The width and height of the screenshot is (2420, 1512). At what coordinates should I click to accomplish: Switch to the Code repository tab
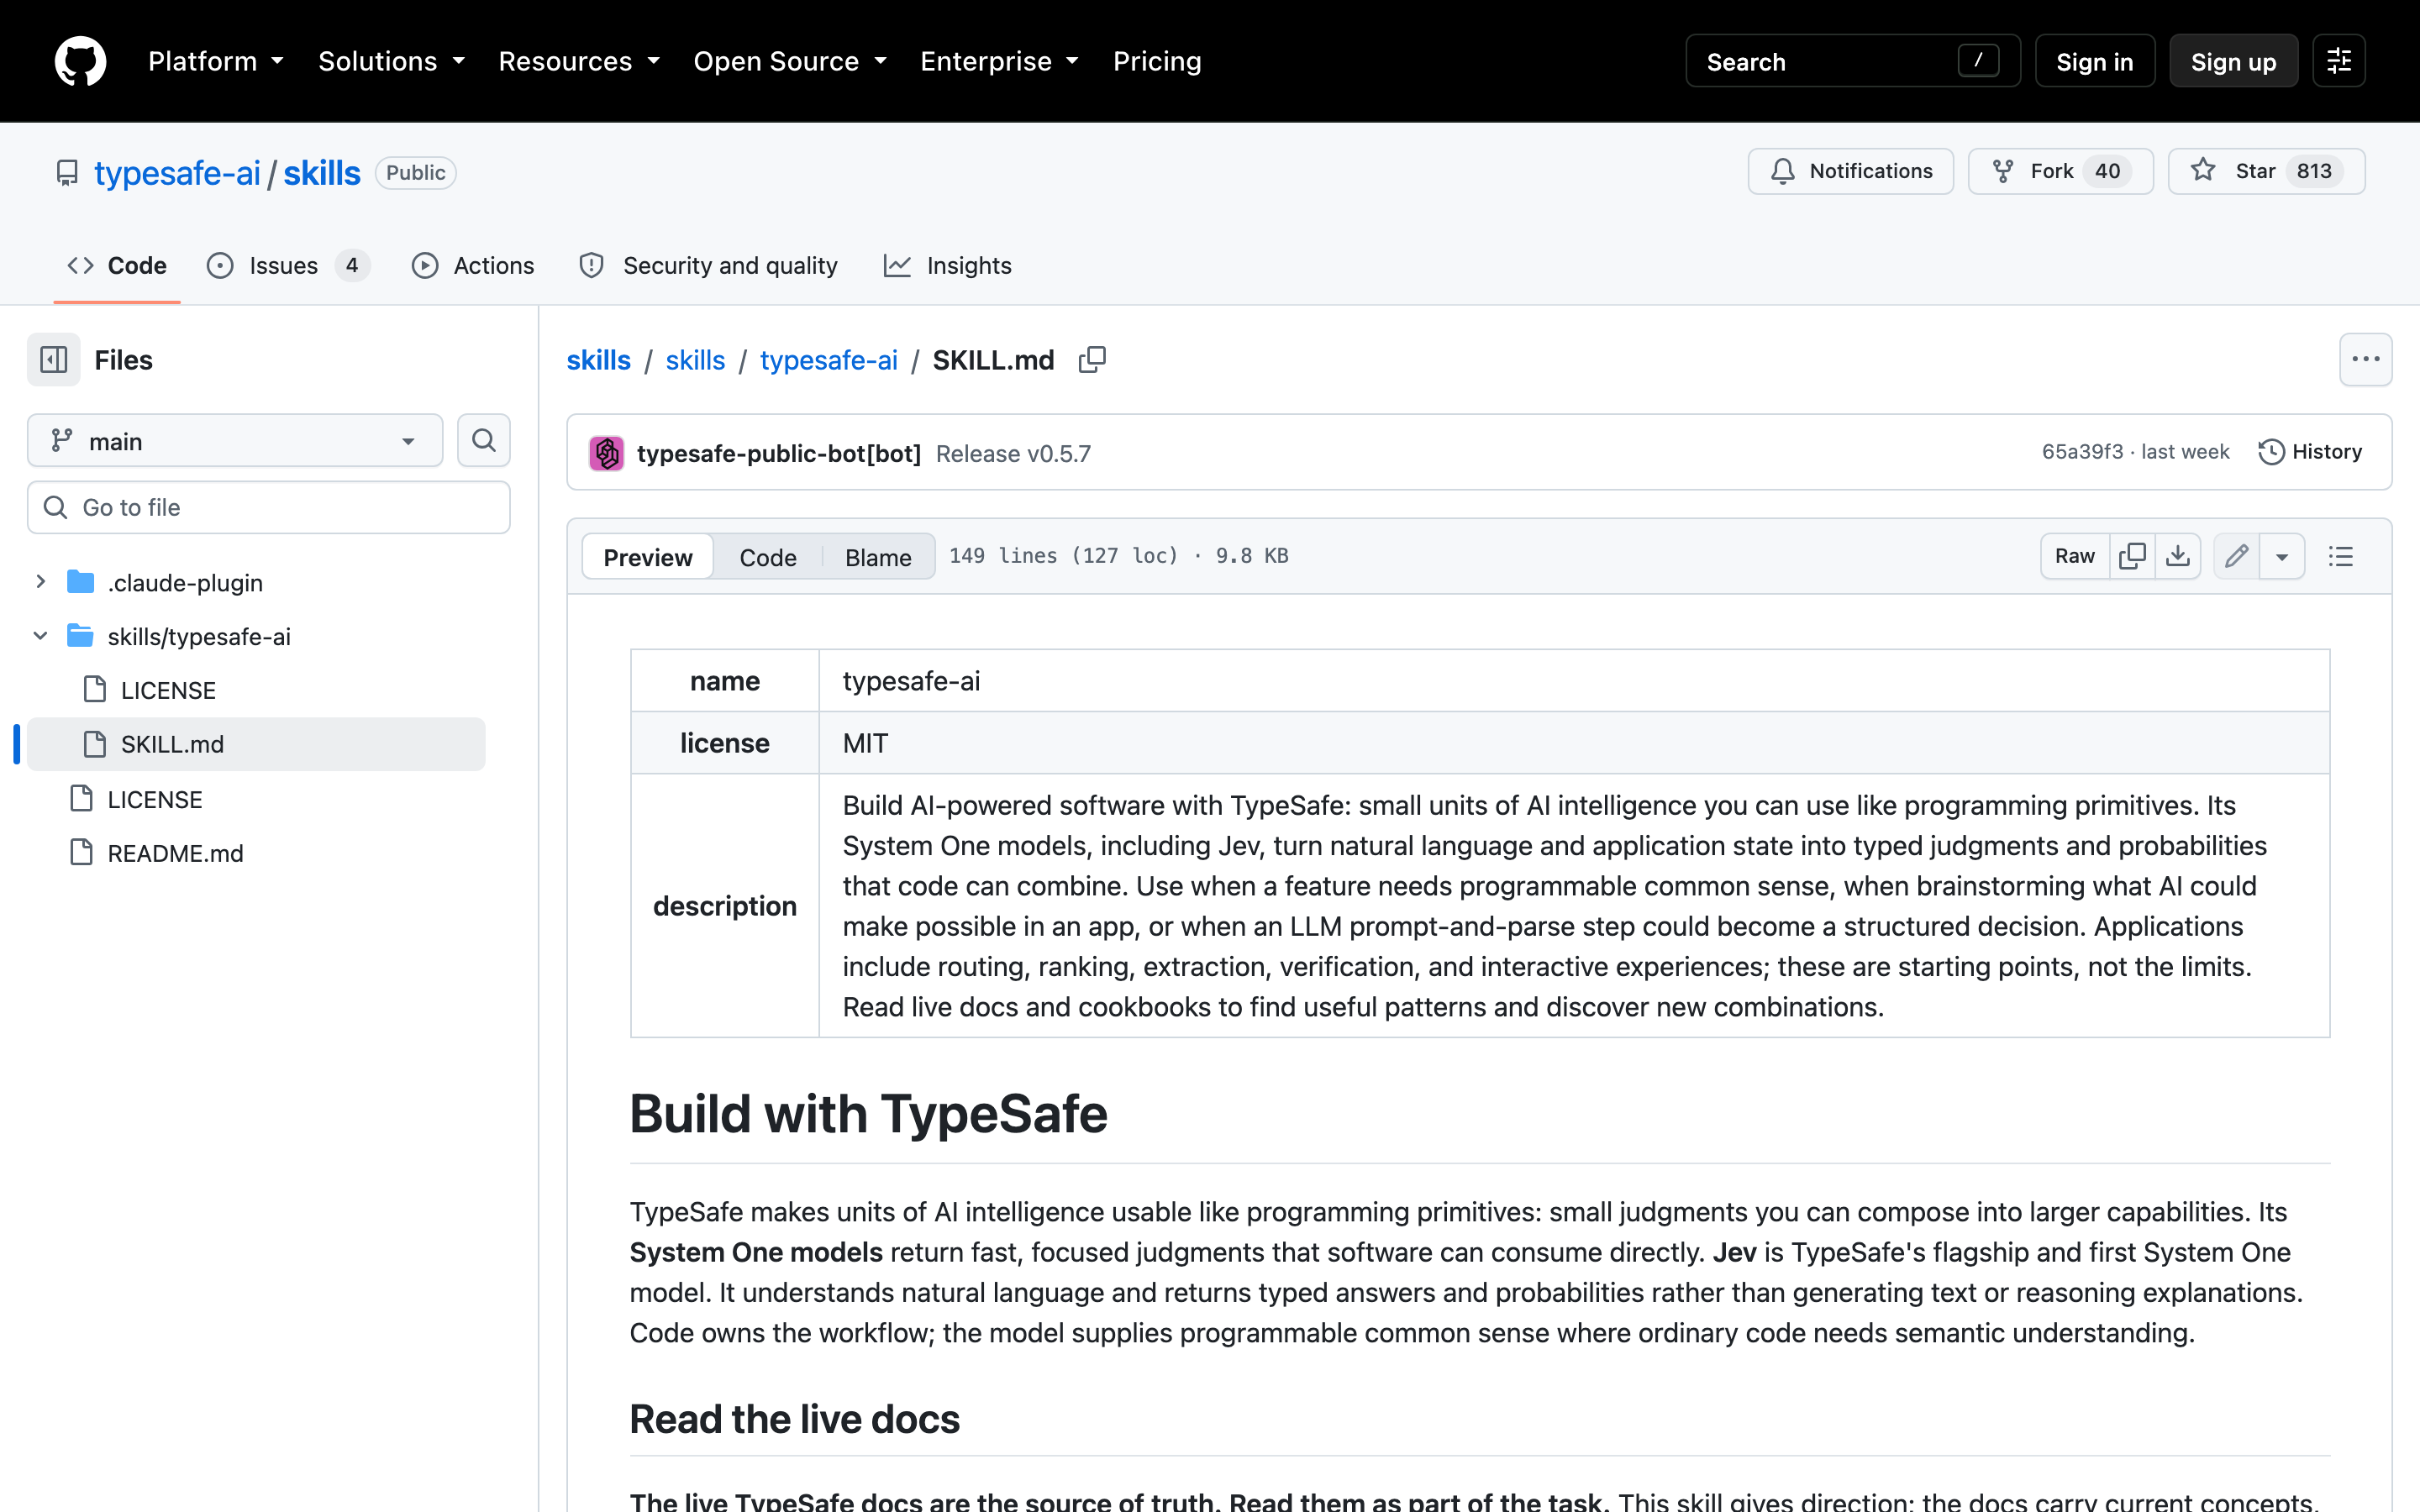coord(117,266)
